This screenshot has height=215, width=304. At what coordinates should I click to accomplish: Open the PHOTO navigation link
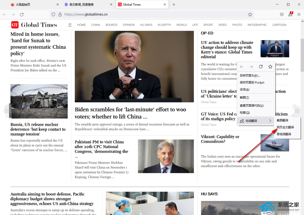(237, 25)
